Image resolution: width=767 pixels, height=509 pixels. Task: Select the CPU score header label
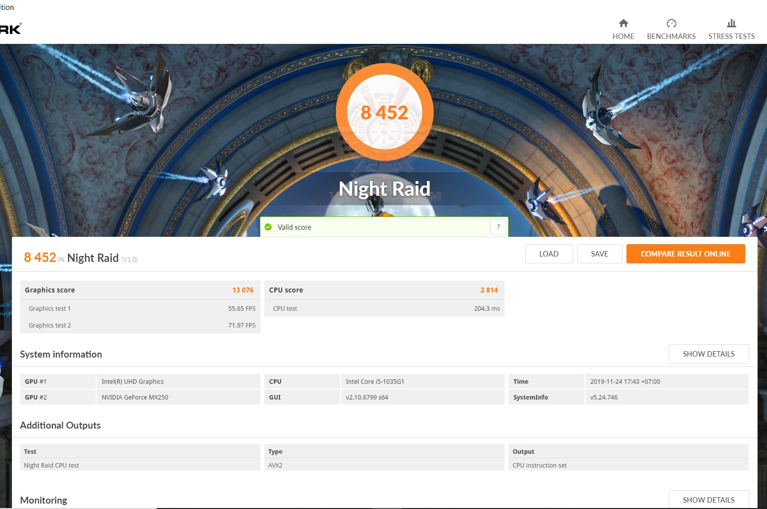(286, 290)
